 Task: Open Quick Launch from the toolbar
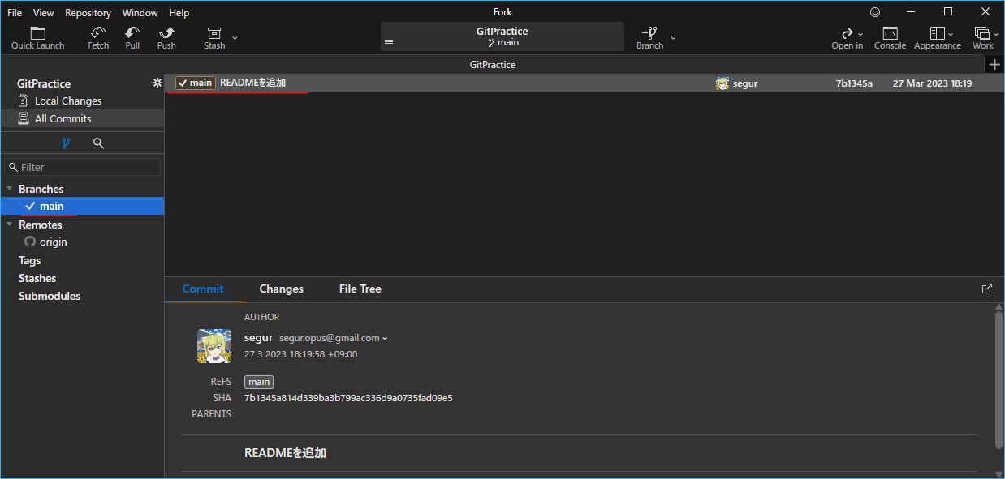coord(37,38)
